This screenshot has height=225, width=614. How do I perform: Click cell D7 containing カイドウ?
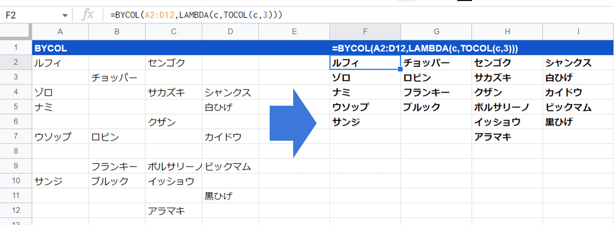click(230, 137)
